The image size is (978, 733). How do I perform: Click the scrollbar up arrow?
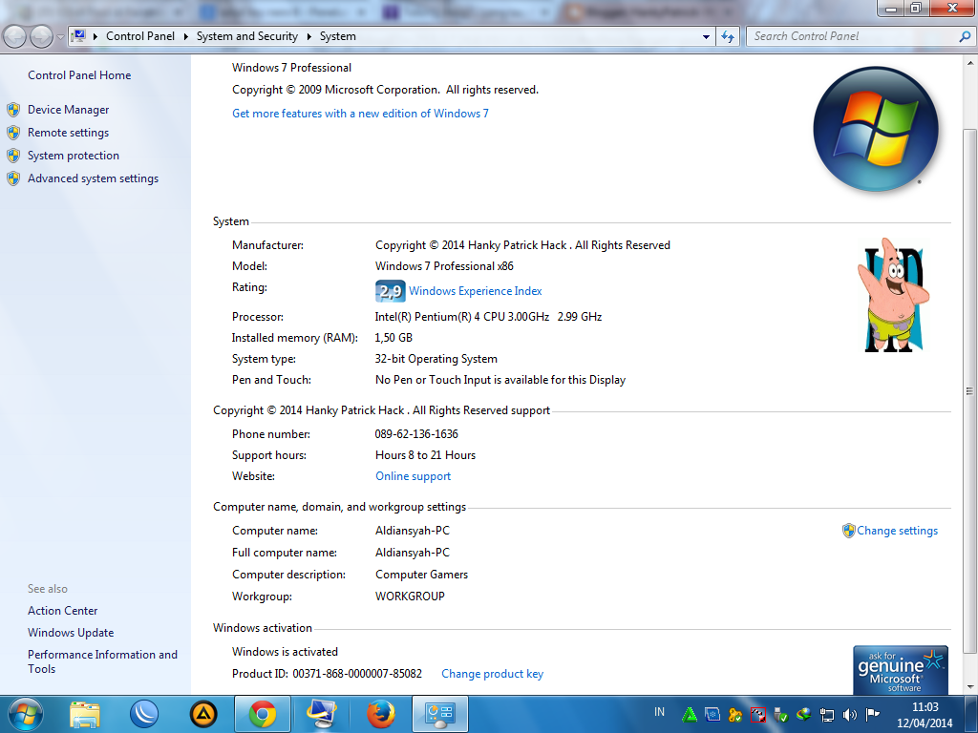pyautogui.click(x=969, y=63)
